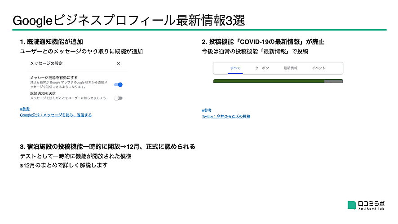
Task: Enable the 既読通知を送信 toggle
Action: click(119, 98)
